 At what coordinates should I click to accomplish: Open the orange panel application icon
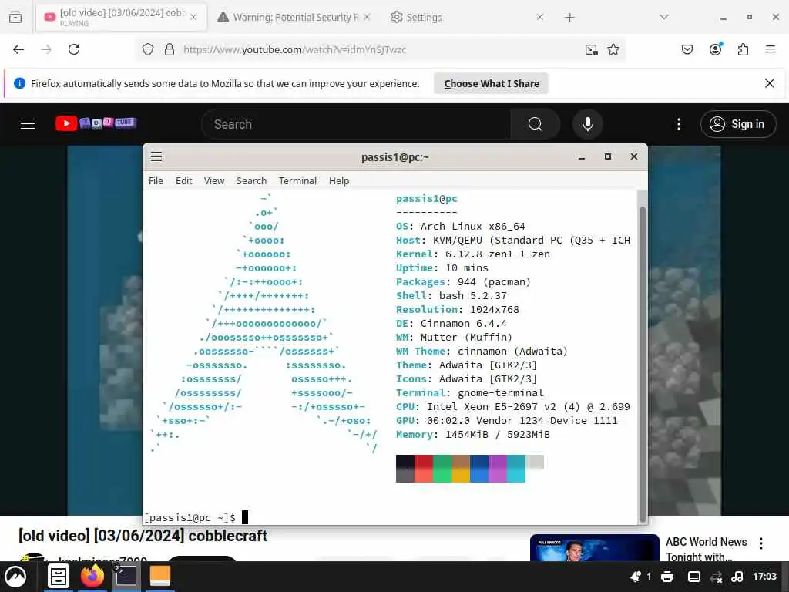point(160,576)
